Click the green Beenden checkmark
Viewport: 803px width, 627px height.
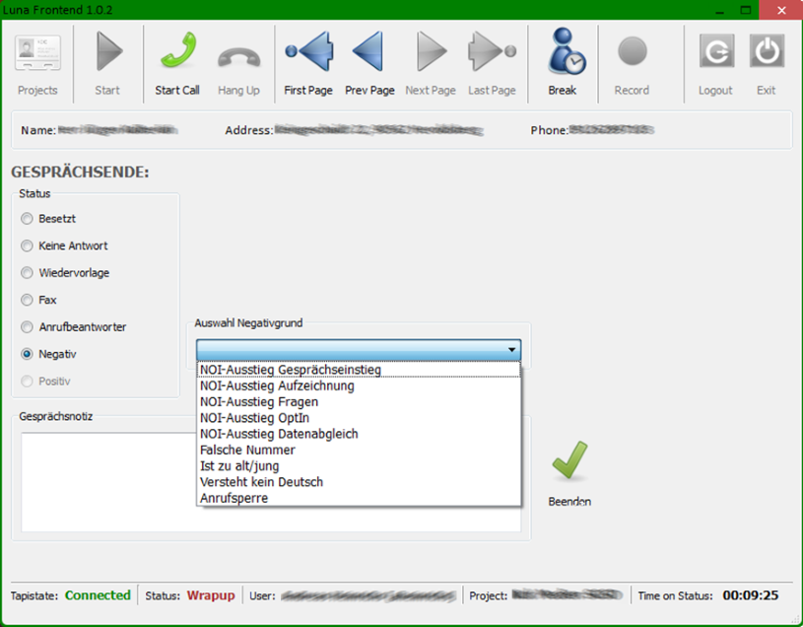pyautogui.click(x=569, y=462)
